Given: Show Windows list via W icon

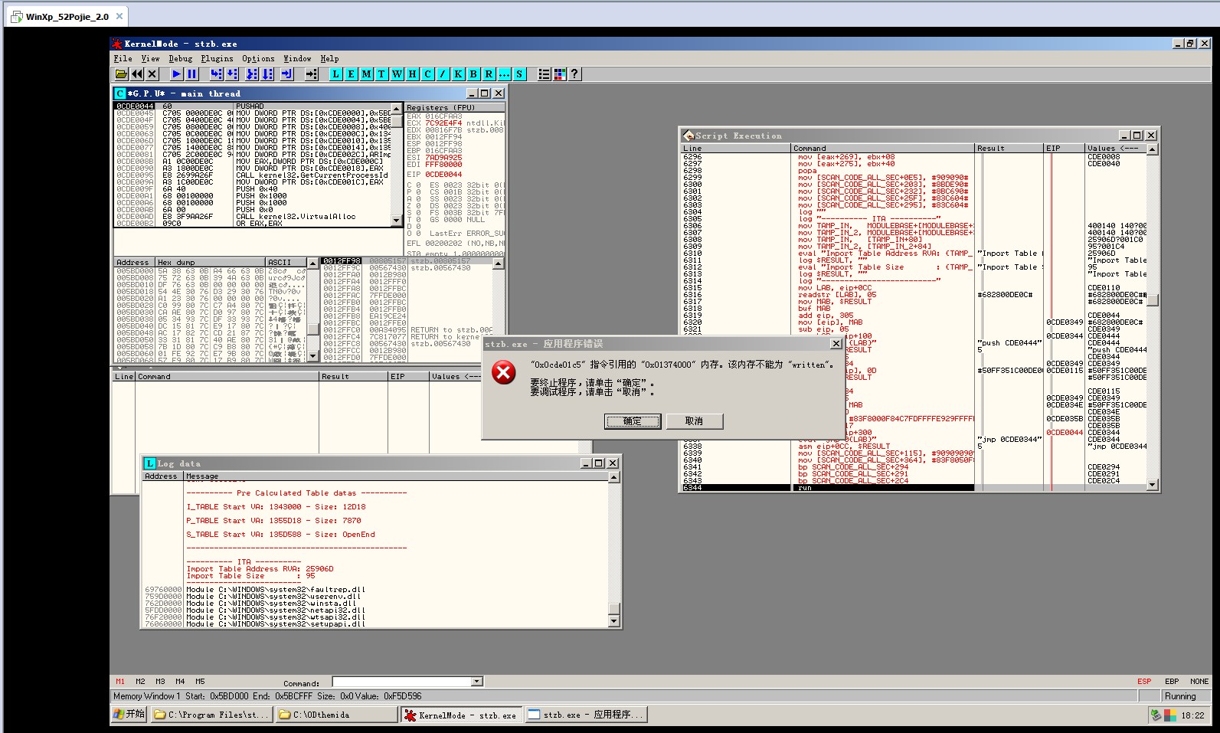Looking at the screenshot, I should (397, 74).
